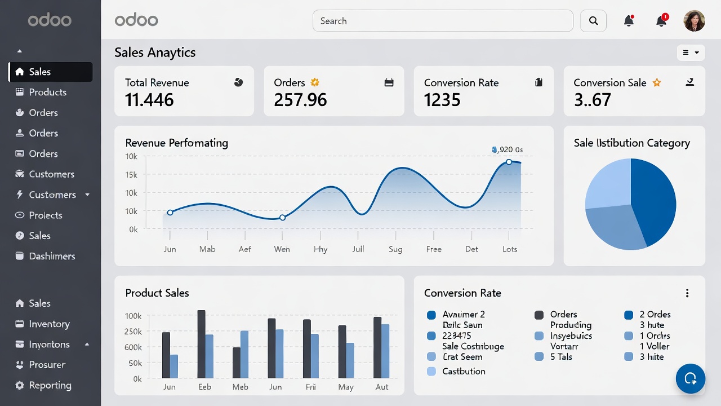Click the search magnifier button
This screenshot has width=721, height=406.
click(x=593, y=21)
